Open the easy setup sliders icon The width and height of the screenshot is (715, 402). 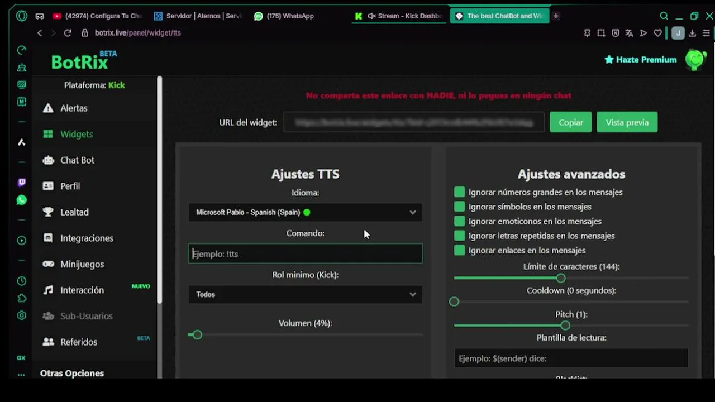click(x=706, y=33)
